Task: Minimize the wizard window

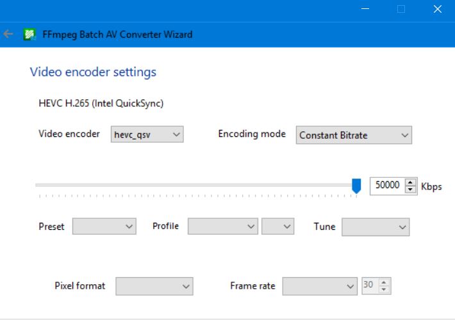Action: [x=365, y=10]
